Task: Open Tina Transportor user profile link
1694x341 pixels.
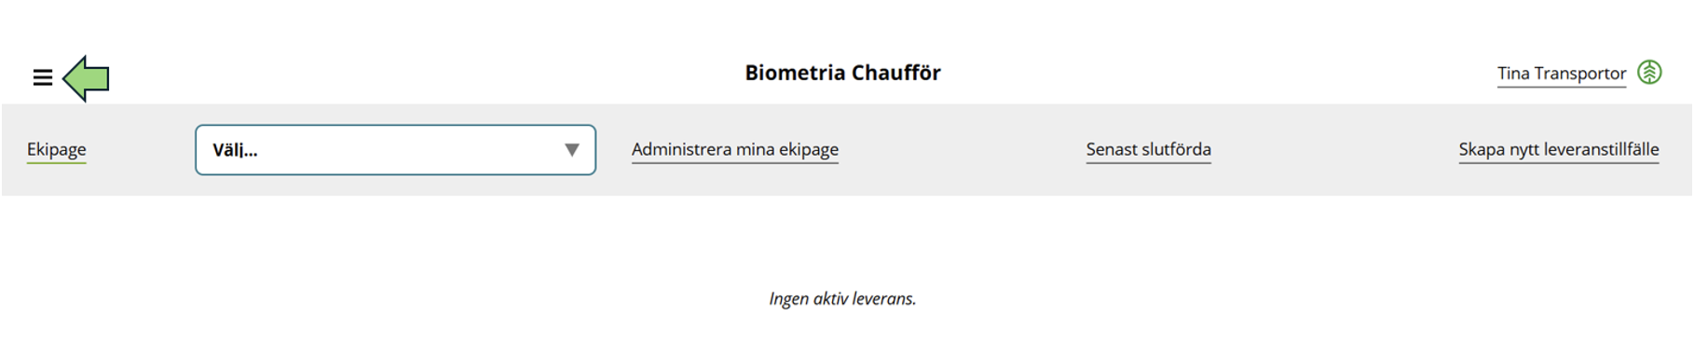Action: [x=1562, y=74]
